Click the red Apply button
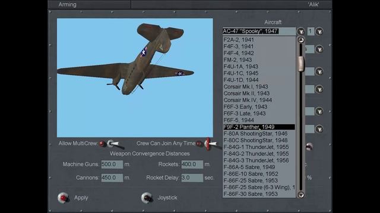The width and height of the screenshot is (380, 213). tap(64, 198)
